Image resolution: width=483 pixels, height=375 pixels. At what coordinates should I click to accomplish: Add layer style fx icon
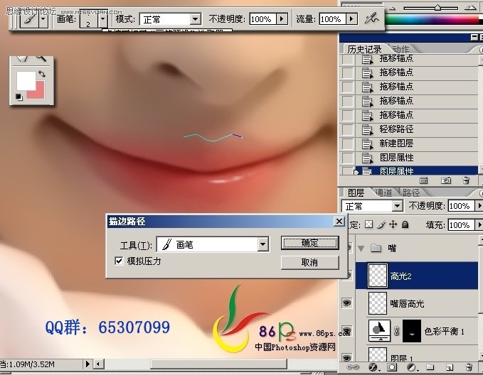pos(373,366)
